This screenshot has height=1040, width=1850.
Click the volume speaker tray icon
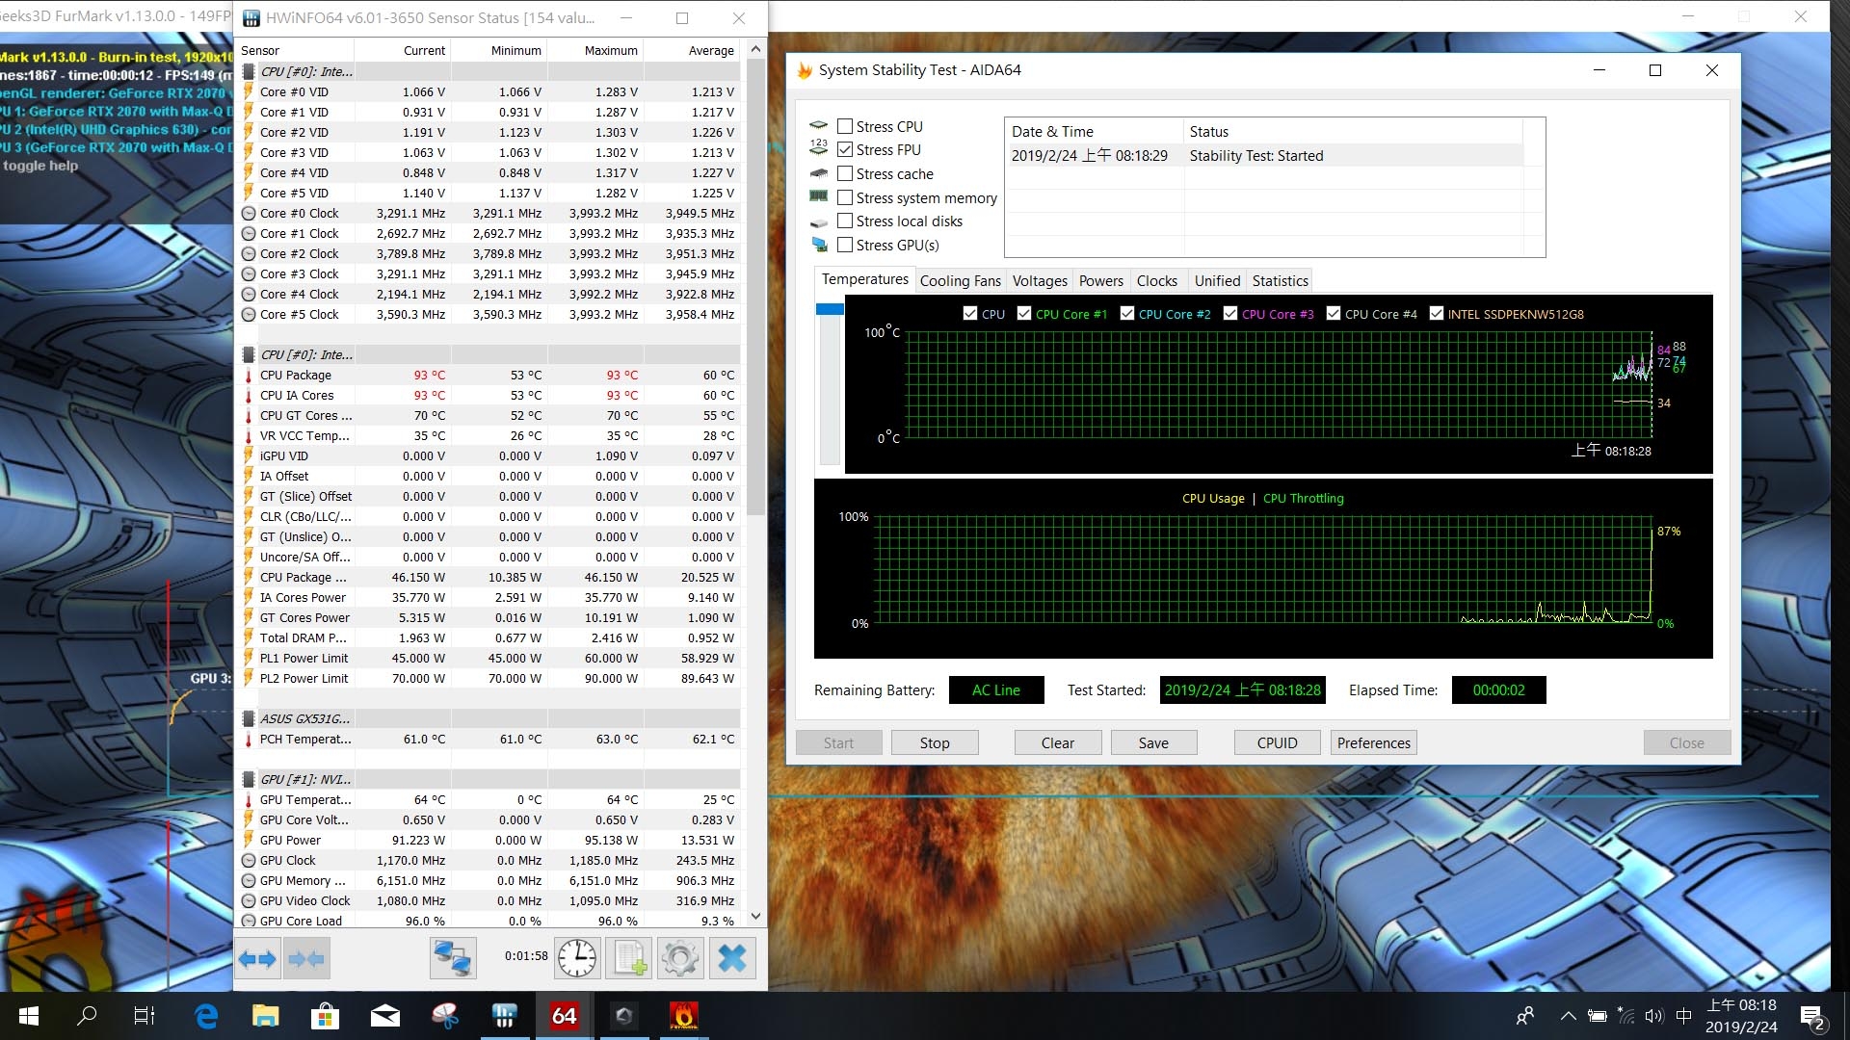(x=1654, y=1016)
